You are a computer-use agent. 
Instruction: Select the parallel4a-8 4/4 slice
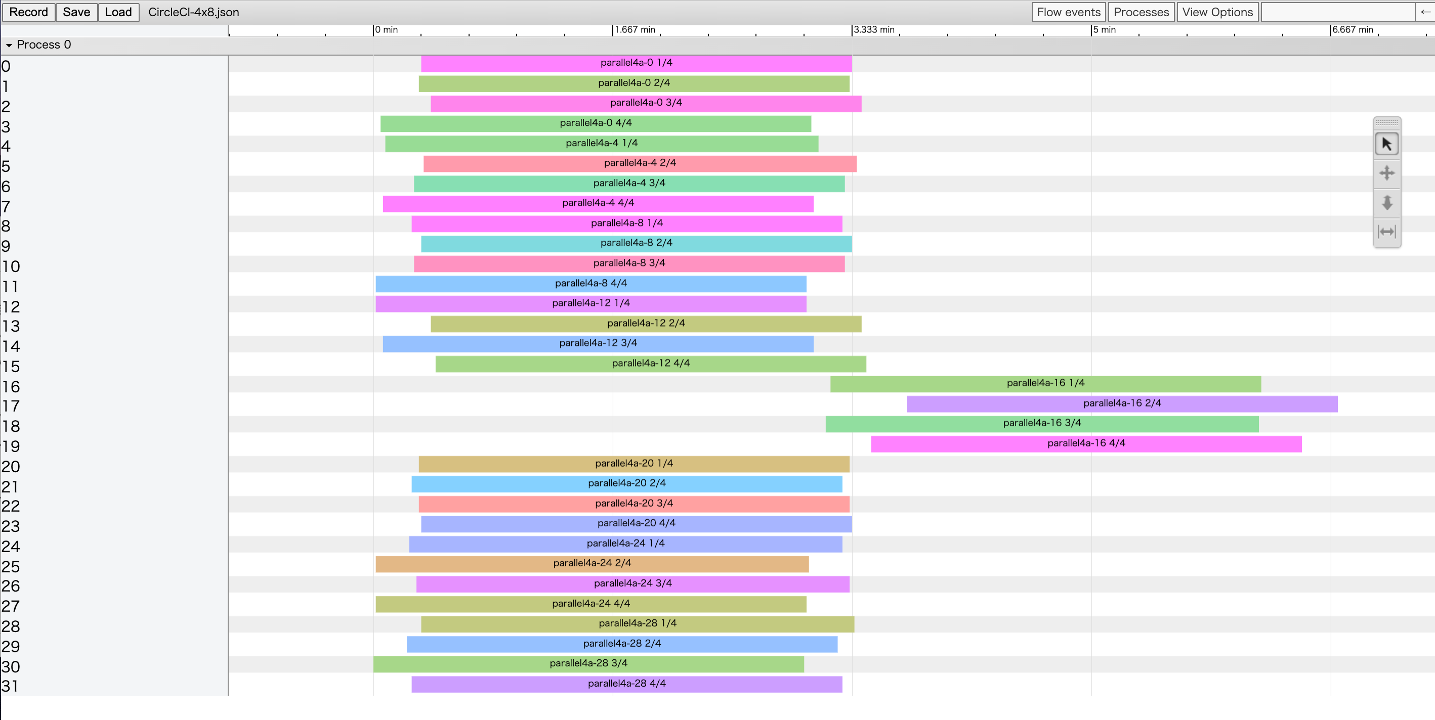(590, 284)
